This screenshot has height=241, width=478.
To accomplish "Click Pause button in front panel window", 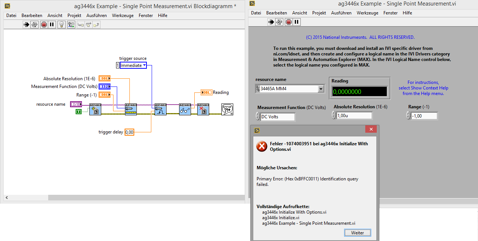I will tap(297, 22).
